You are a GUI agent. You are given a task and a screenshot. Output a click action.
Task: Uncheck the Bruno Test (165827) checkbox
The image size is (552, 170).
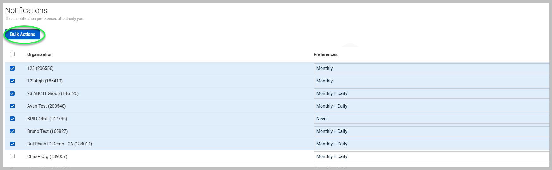click(12, 131)
